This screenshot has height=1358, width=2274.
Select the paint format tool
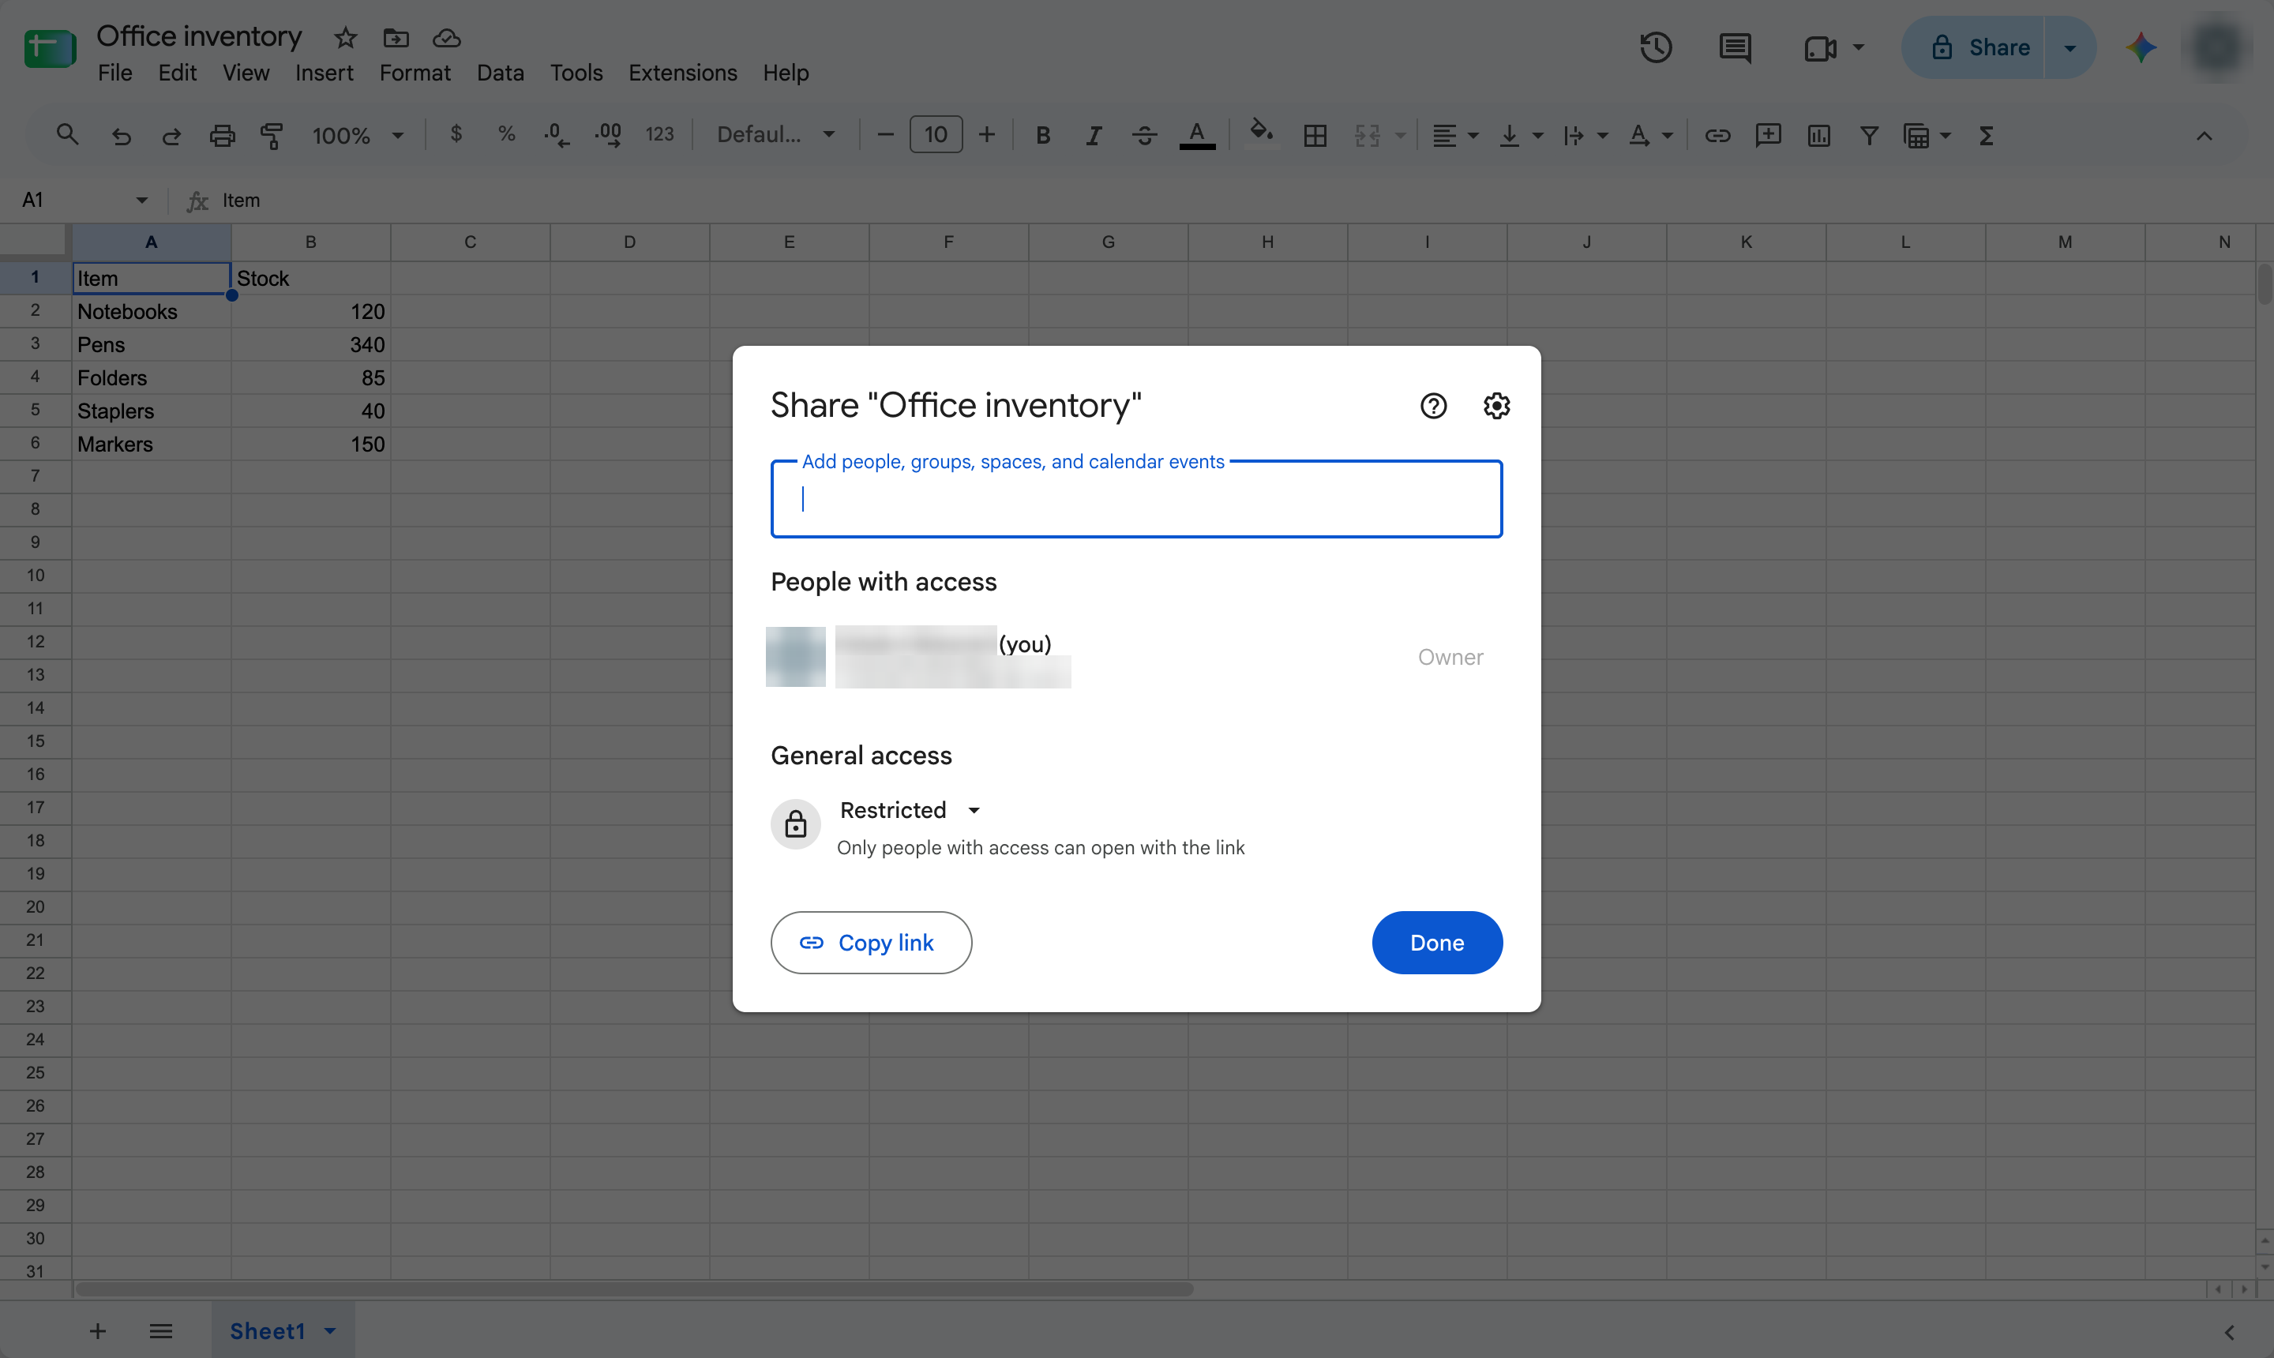point(272,137)
